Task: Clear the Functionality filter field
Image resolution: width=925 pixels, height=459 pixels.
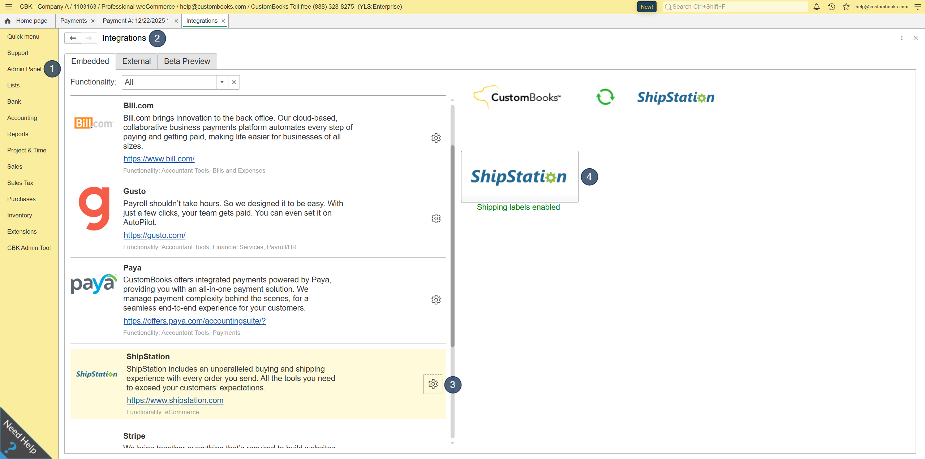Action: 234,82
